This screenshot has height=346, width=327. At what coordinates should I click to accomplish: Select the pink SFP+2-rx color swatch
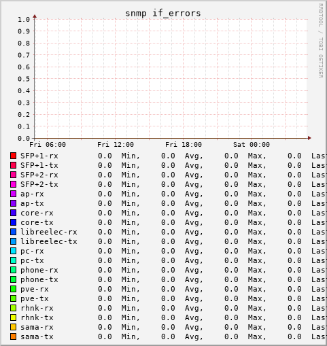coord(13,175)
